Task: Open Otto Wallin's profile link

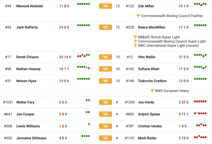Action: click(x=147, y=57)
